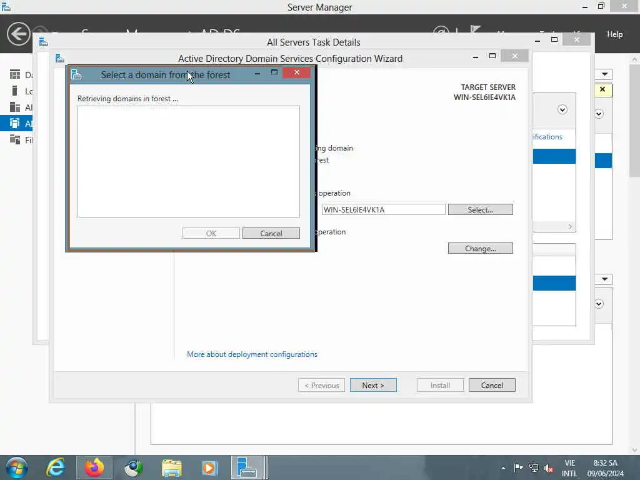Click OK in the domain dialog
The width and height of the screenshot is (640, 480).
coord(211,234)
